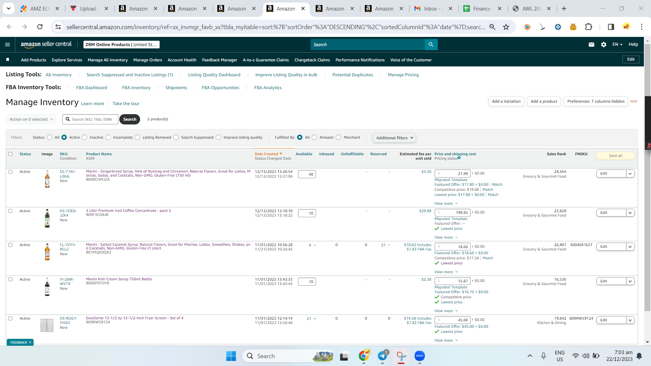Click the Amazon Seller Central logo
Image resolution: width=651 pixels, height=366 pixels.
(46, 44)
